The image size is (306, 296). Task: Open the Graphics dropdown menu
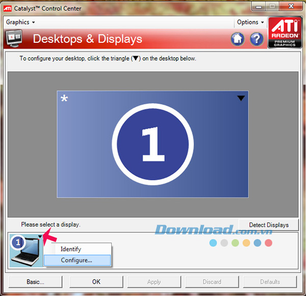[20, 22]
